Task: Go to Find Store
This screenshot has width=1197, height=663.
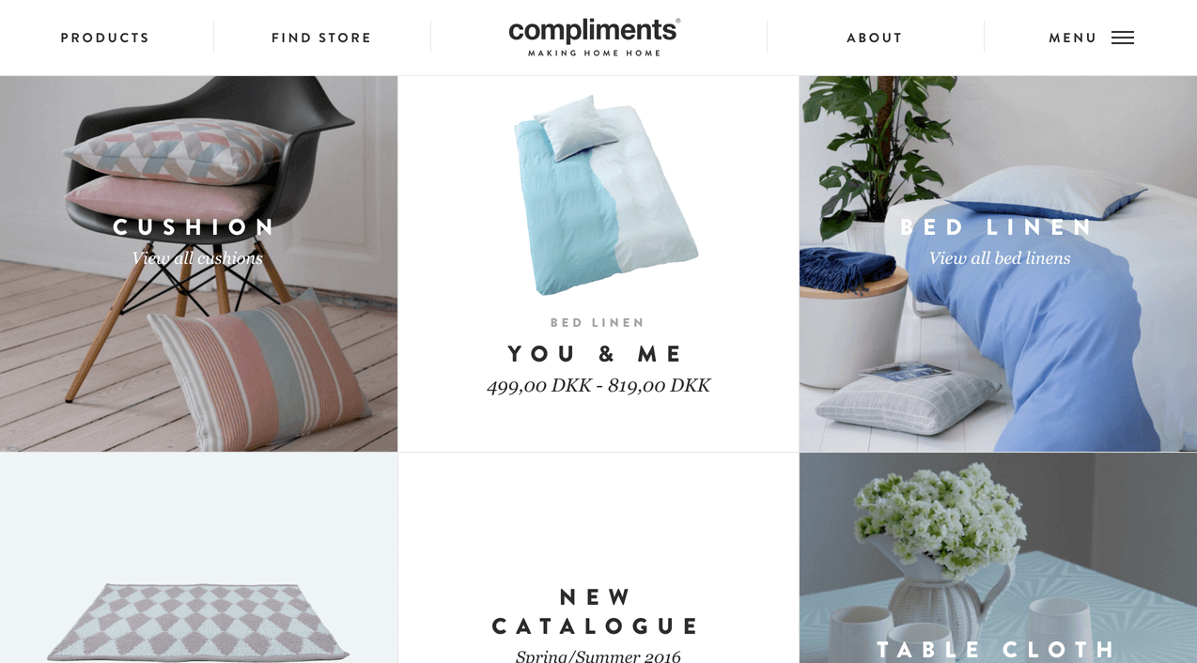Action: pos(321,38)
